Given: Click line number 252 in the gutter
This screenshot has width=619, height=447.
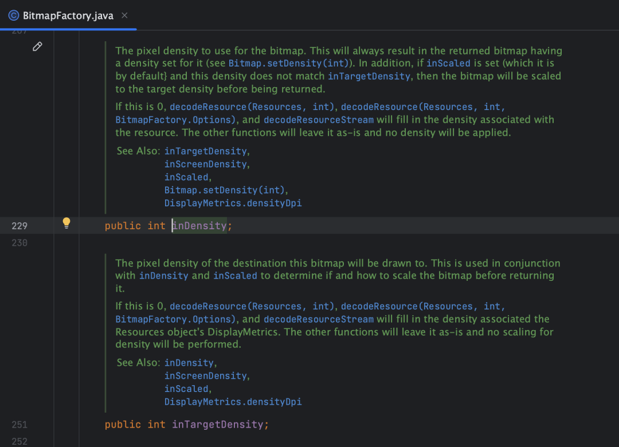Looking at the screenshot, I should [x=19, y=441].
